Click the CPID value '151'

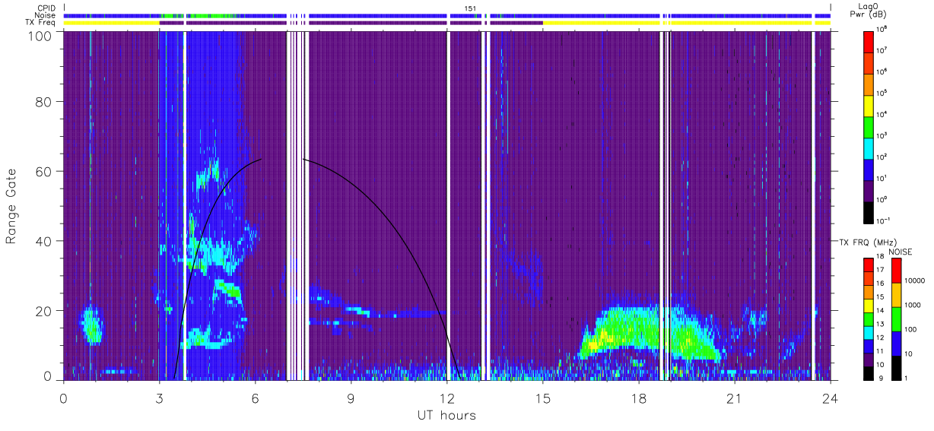[x=470, y=8]
